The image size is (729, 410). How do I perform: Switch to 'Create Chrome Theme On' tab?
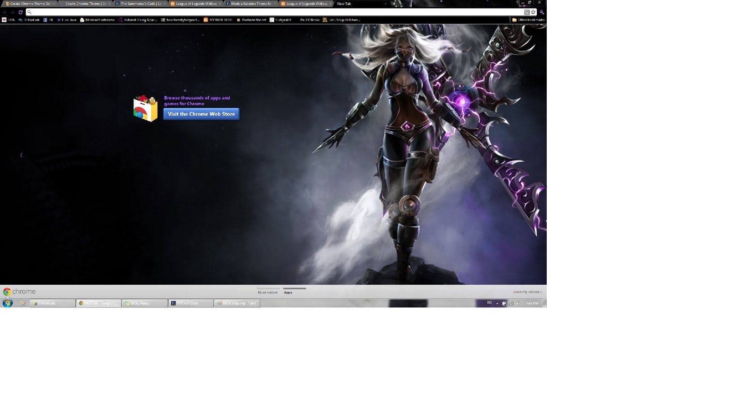[x=30, y=4]
